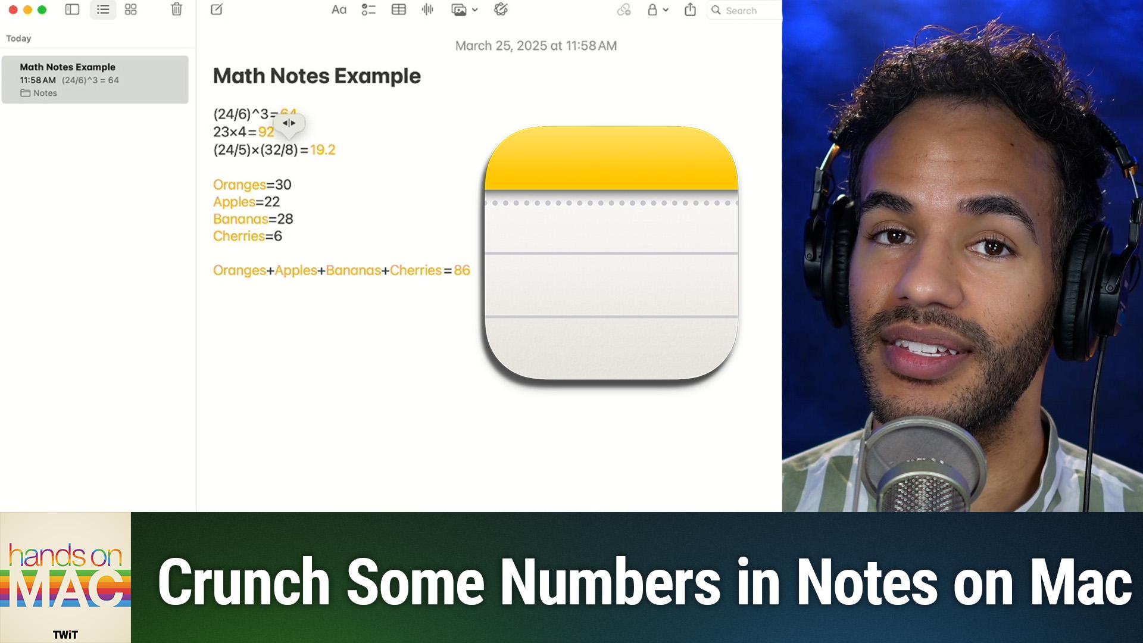Minimize the window with yellow button
This screenshot has width=1143, height=643.
tap(27, 10)
